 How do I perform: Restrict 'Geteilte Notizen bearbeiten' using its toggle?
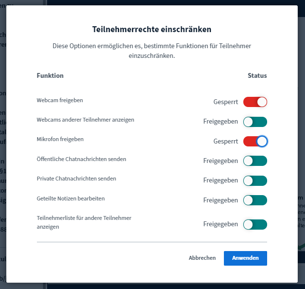tap(255, 200)
